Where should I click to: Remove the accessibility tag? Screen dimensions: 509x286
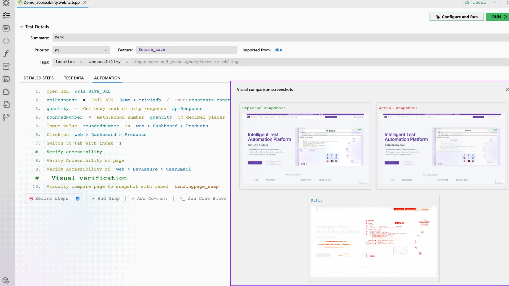(127, 62)
